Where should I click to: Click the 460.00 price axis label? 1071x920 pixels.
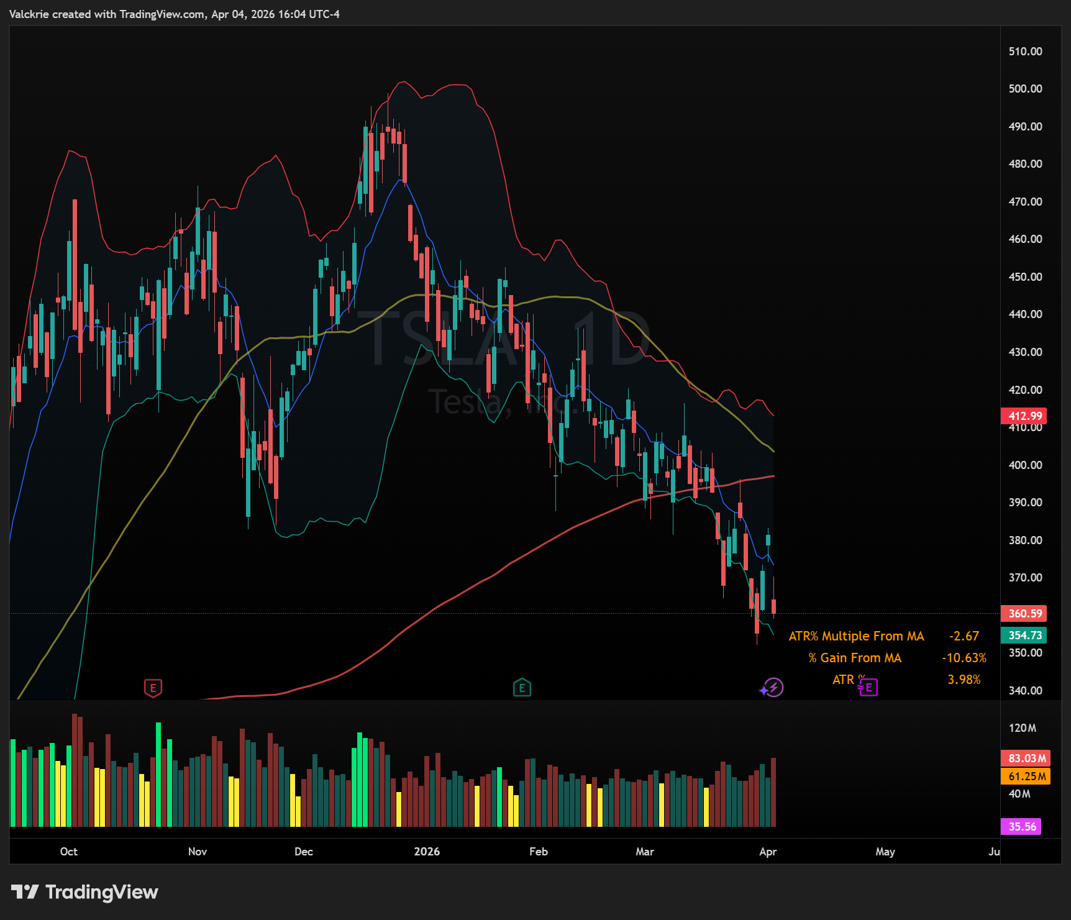[1026, 239]
